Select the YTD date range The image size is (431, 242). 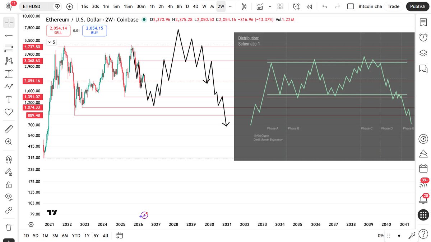(76, 236)
